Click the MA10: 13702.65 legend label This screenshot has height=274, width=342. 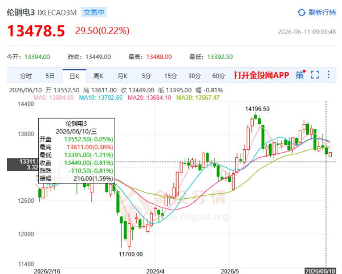pyautogui.click(x=100, y=97)
